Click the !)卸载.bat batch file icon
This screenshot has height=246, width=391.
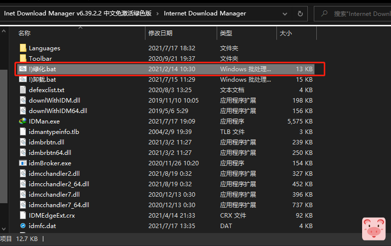(x=23, y=79)
